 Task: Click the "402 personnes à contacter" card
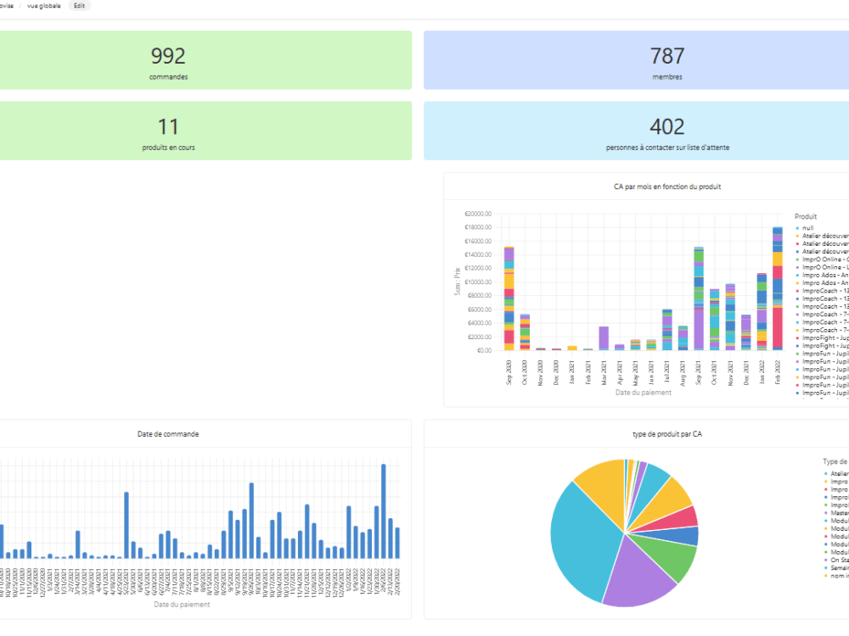[666, 131]
